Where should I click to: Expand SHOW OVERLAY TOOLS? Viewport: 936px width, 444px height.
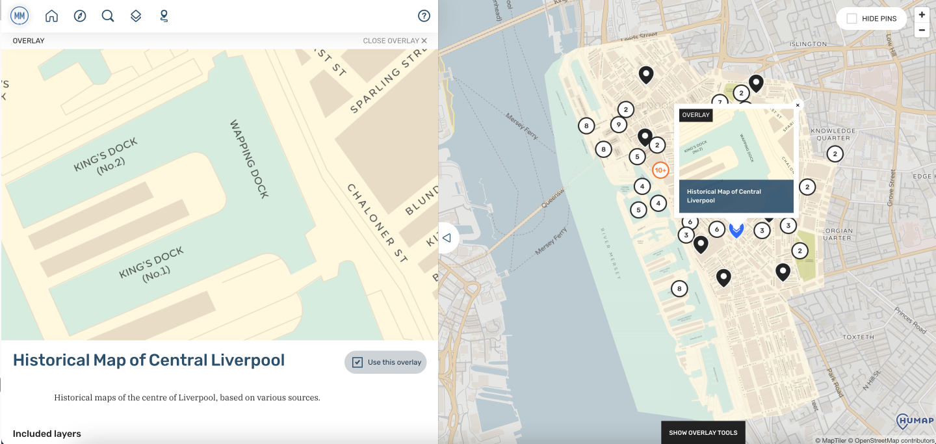pyautogui.click(x=703, y=432)
